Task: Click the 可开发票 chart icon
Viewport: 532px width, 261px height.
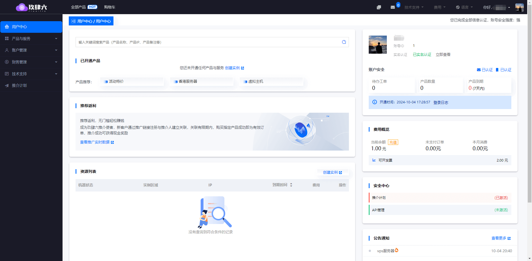Action: tap(374, 160)
